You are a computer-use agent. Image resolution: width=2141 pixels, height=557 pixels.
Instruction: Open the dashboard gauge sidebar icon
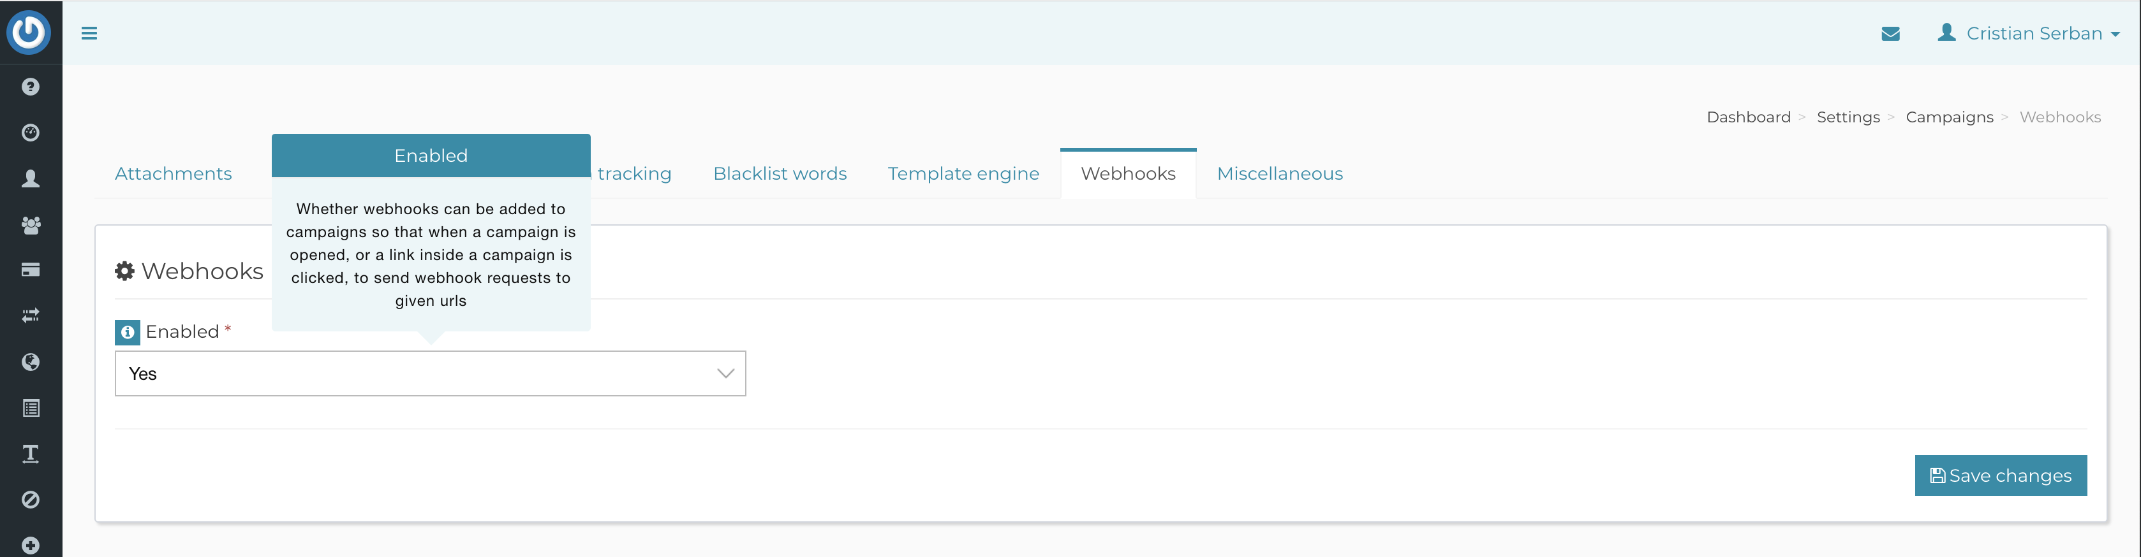[x=31, y=133]
